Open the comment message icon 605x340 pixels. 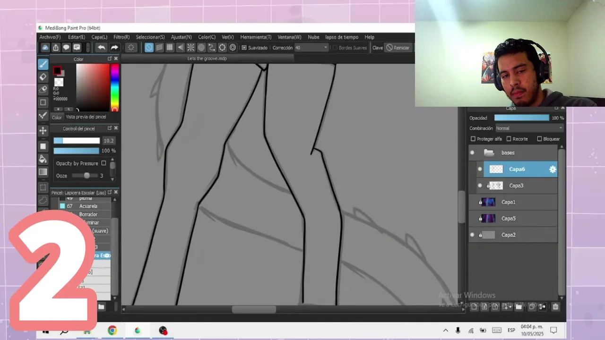coord(77,47)
